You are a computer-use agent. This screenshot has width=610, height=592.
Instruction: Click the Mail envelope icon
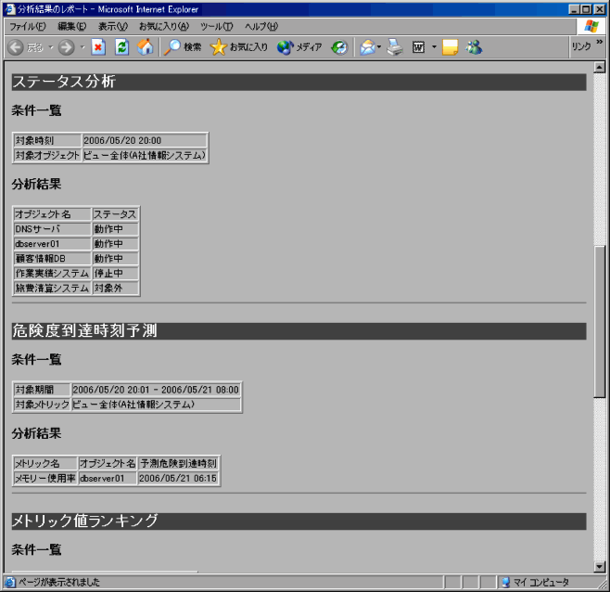click(367, 47)
